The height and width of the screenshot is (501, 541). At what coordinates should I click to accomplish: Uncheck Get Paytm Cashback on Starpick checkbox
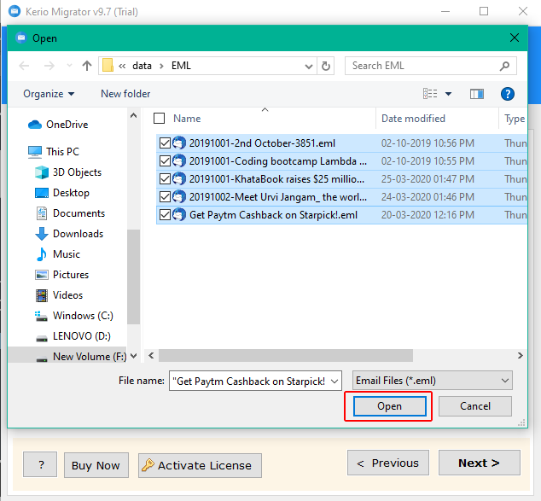point(166,215)
